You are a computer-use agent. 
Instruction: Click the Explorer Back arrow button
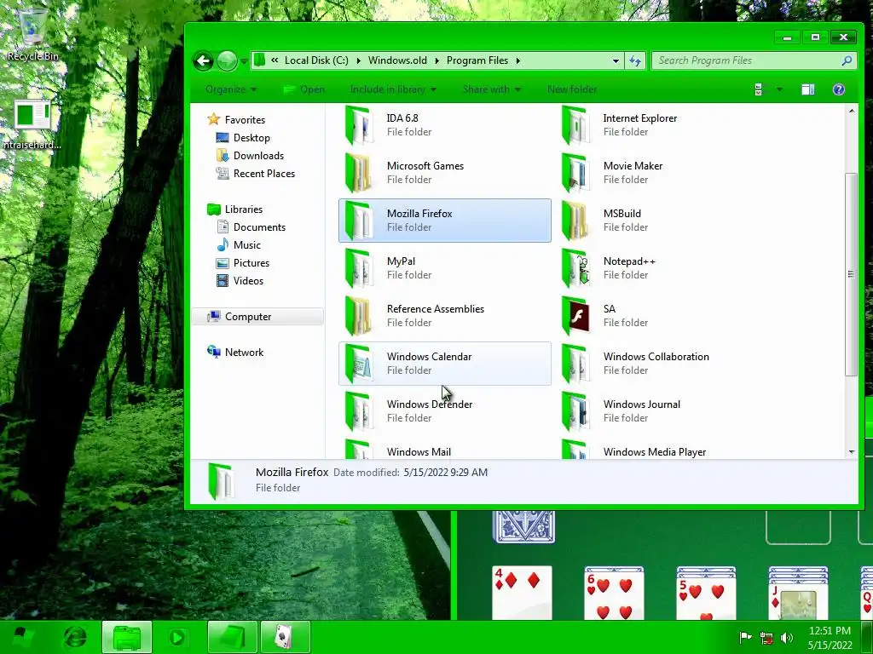[x=203, y=60]
